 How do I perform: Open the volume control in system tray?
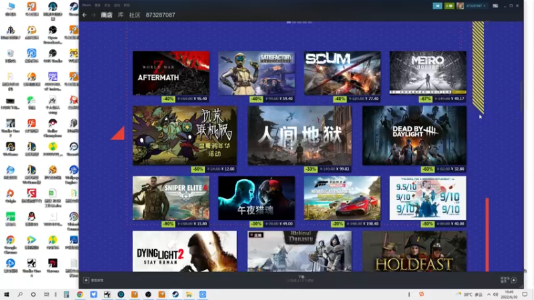[x=495, y=294]
